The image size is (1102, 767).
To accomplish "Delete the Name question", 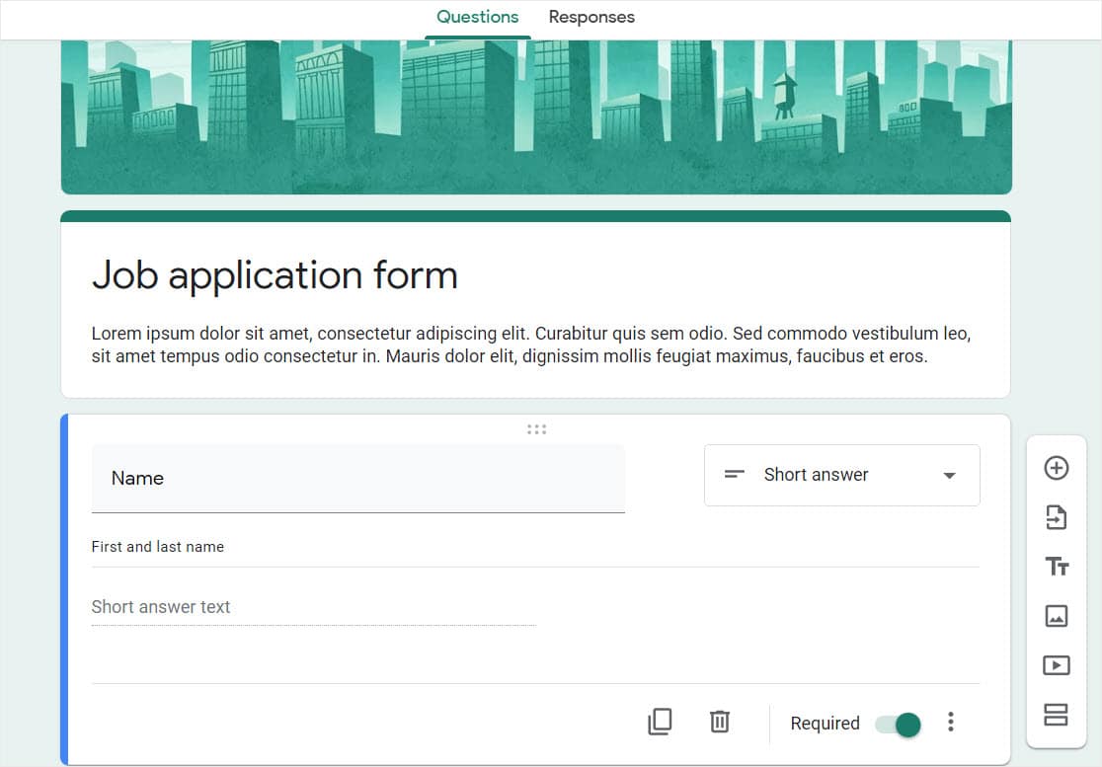I will 720,723.
